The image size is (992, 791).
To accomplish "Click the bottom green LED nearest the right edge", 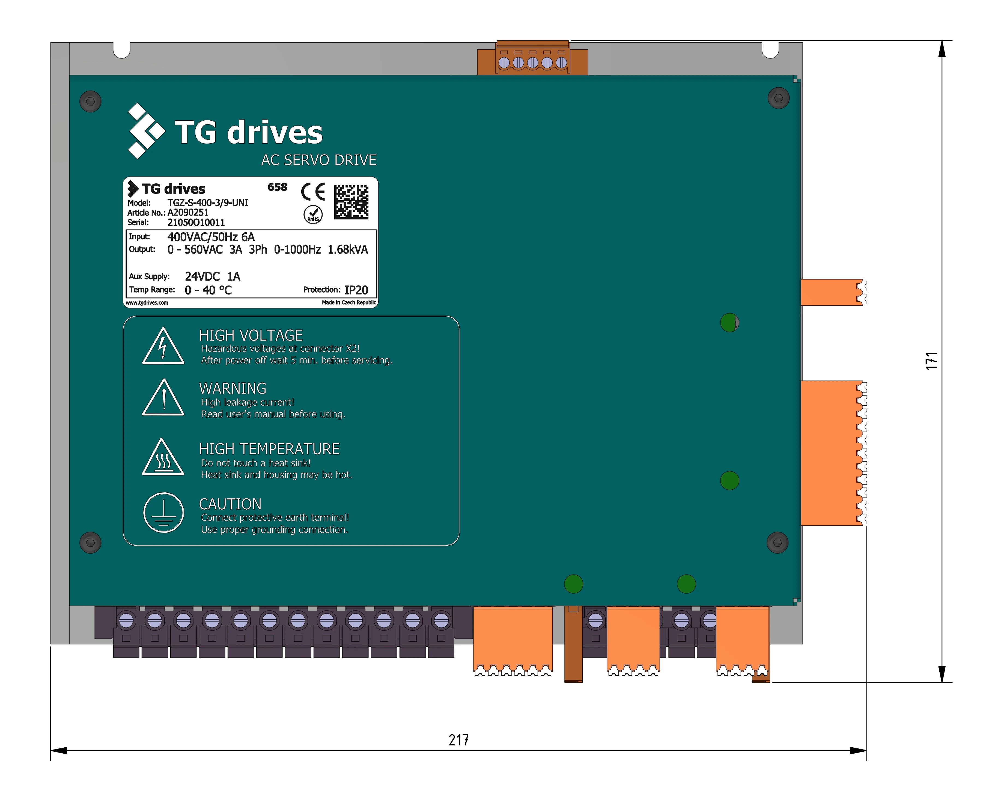I will coord(687,584).
